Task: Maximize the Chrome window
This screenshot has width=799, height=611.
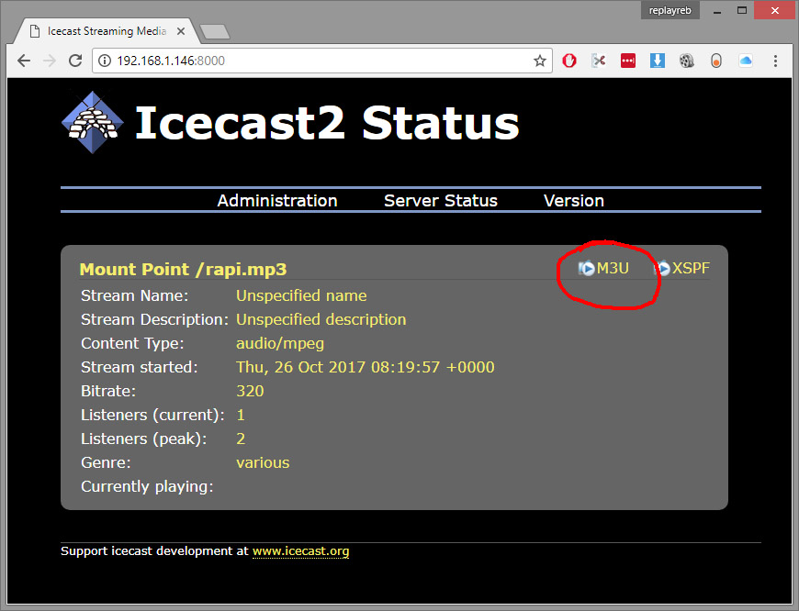Action: pyautogui.click(x=742, y=10)
